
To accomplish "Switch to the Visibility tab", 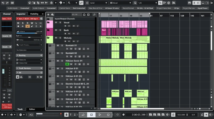I will pyautogui.click(x=34, y=14).
